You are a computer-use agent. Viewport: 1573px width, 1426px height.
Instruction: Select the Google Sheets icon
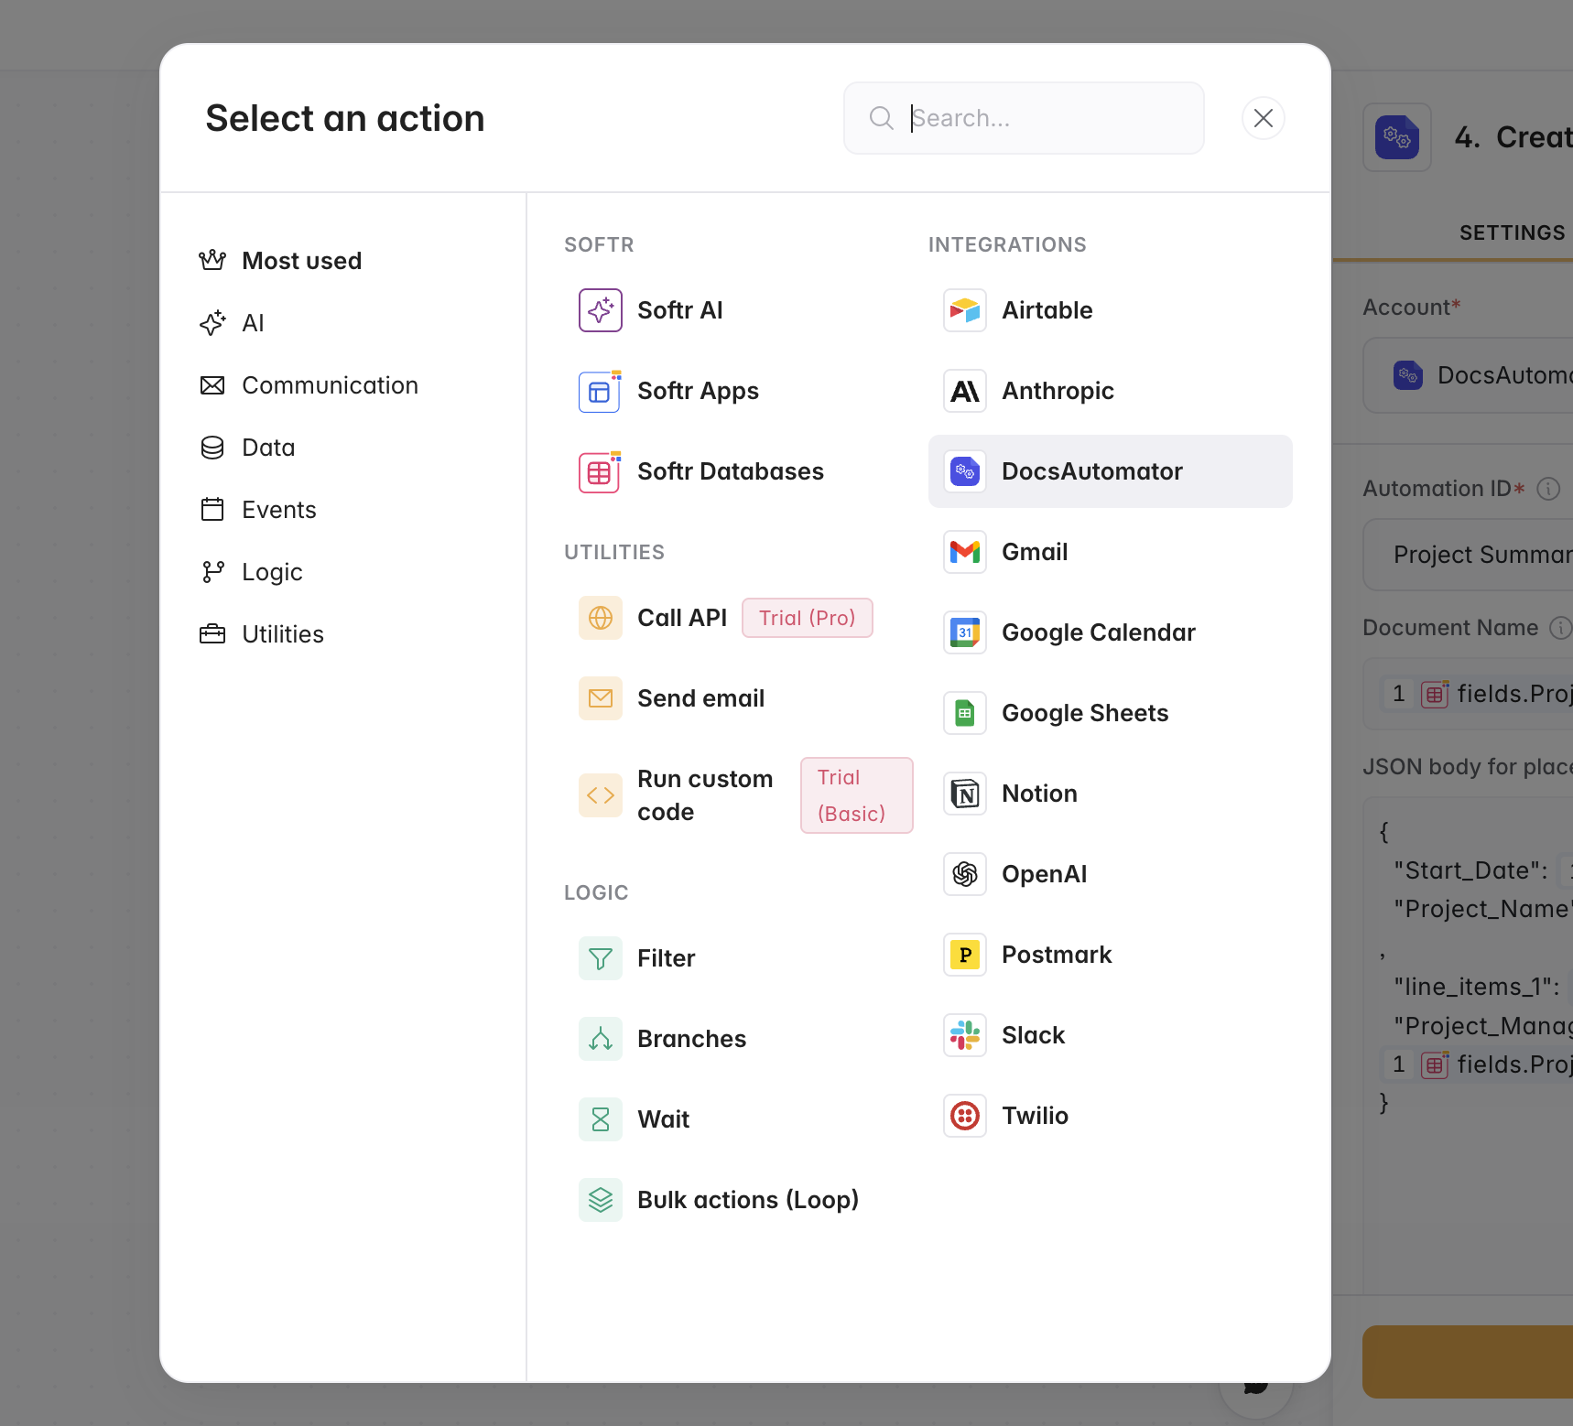[964, 713]
